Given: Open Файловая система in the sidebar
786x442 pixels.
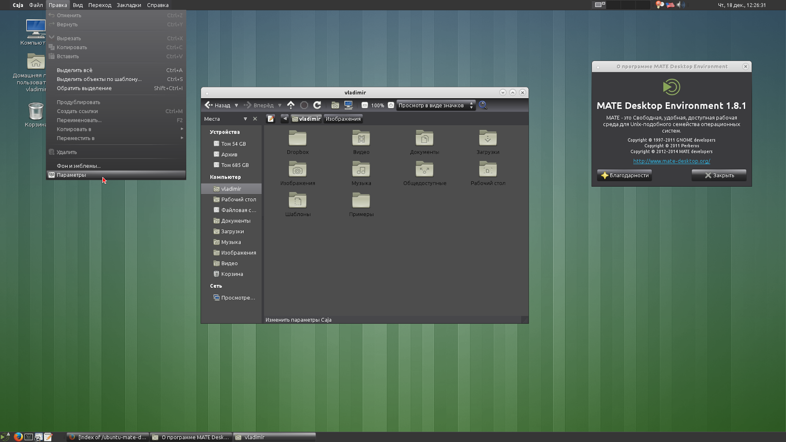Looking at the screenshot, I should point(231,210).
